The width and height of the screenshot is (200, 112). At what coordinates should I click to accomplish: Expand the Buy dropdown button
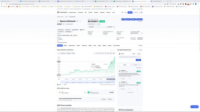(x=123, y=19)
